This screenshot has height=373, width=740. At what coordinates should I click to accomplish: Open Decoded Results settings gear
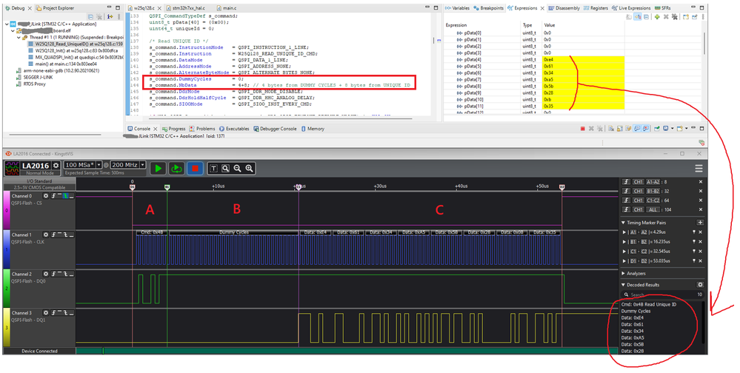[700, 284]
